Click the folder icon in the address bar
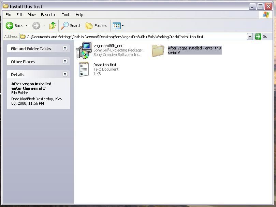The width and height of the screenshot is (276, 207). (x=23, y=36)
